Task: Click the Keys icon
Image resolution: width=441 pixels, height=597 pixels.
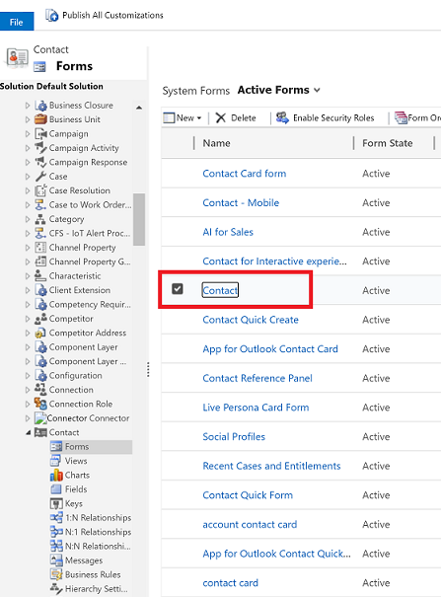Action: point(56,503)
